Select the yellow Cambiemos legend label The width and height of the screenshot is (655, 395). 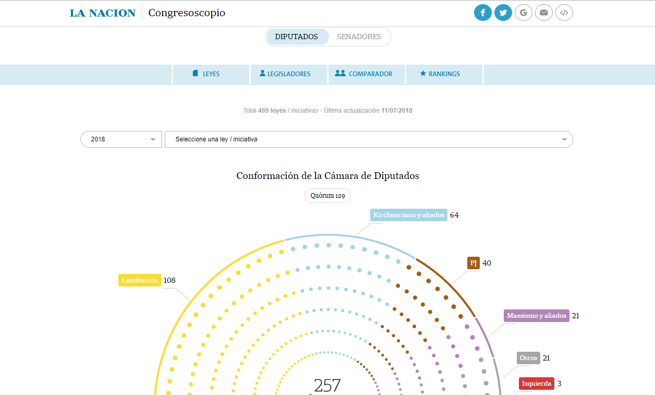[x=139, y=280]
